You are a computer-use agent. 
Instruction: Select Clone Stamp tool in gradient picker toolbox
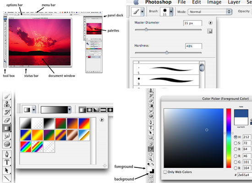click(7, 104)
